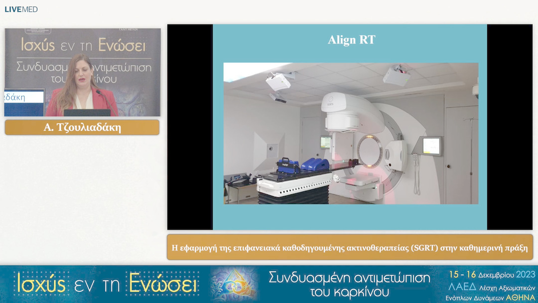Click the LIVEMED logo
This screenshot has width=538, height=303.
[x=21, y=9]
